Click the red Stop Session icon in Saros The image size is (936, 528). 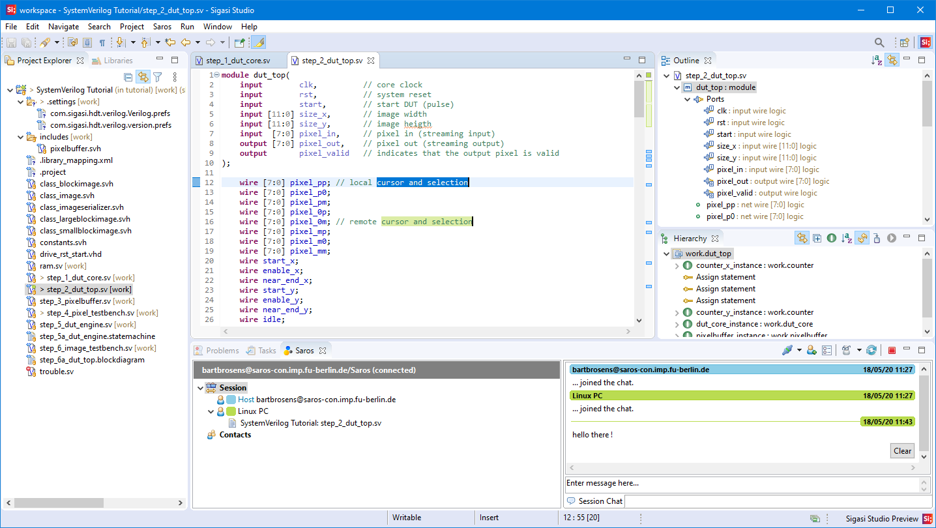point(892,351)
